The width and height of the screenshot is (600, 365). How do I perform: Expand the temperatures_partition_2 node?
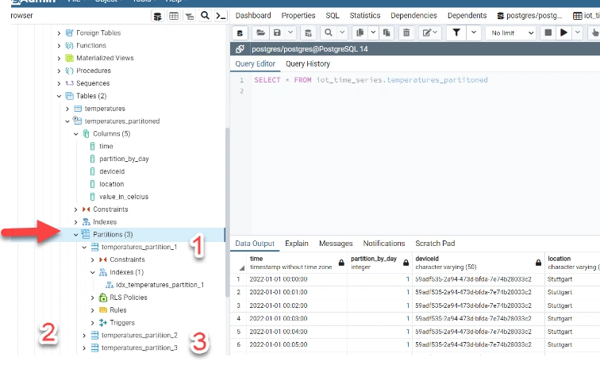point(84,336)
